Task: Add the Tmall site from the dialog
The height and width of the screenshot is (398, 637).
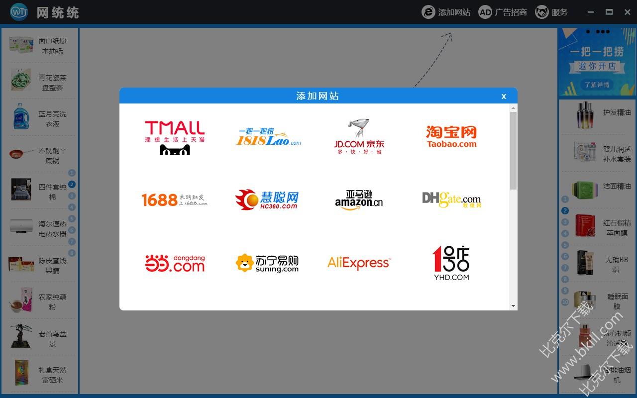Action: [175, 137]
